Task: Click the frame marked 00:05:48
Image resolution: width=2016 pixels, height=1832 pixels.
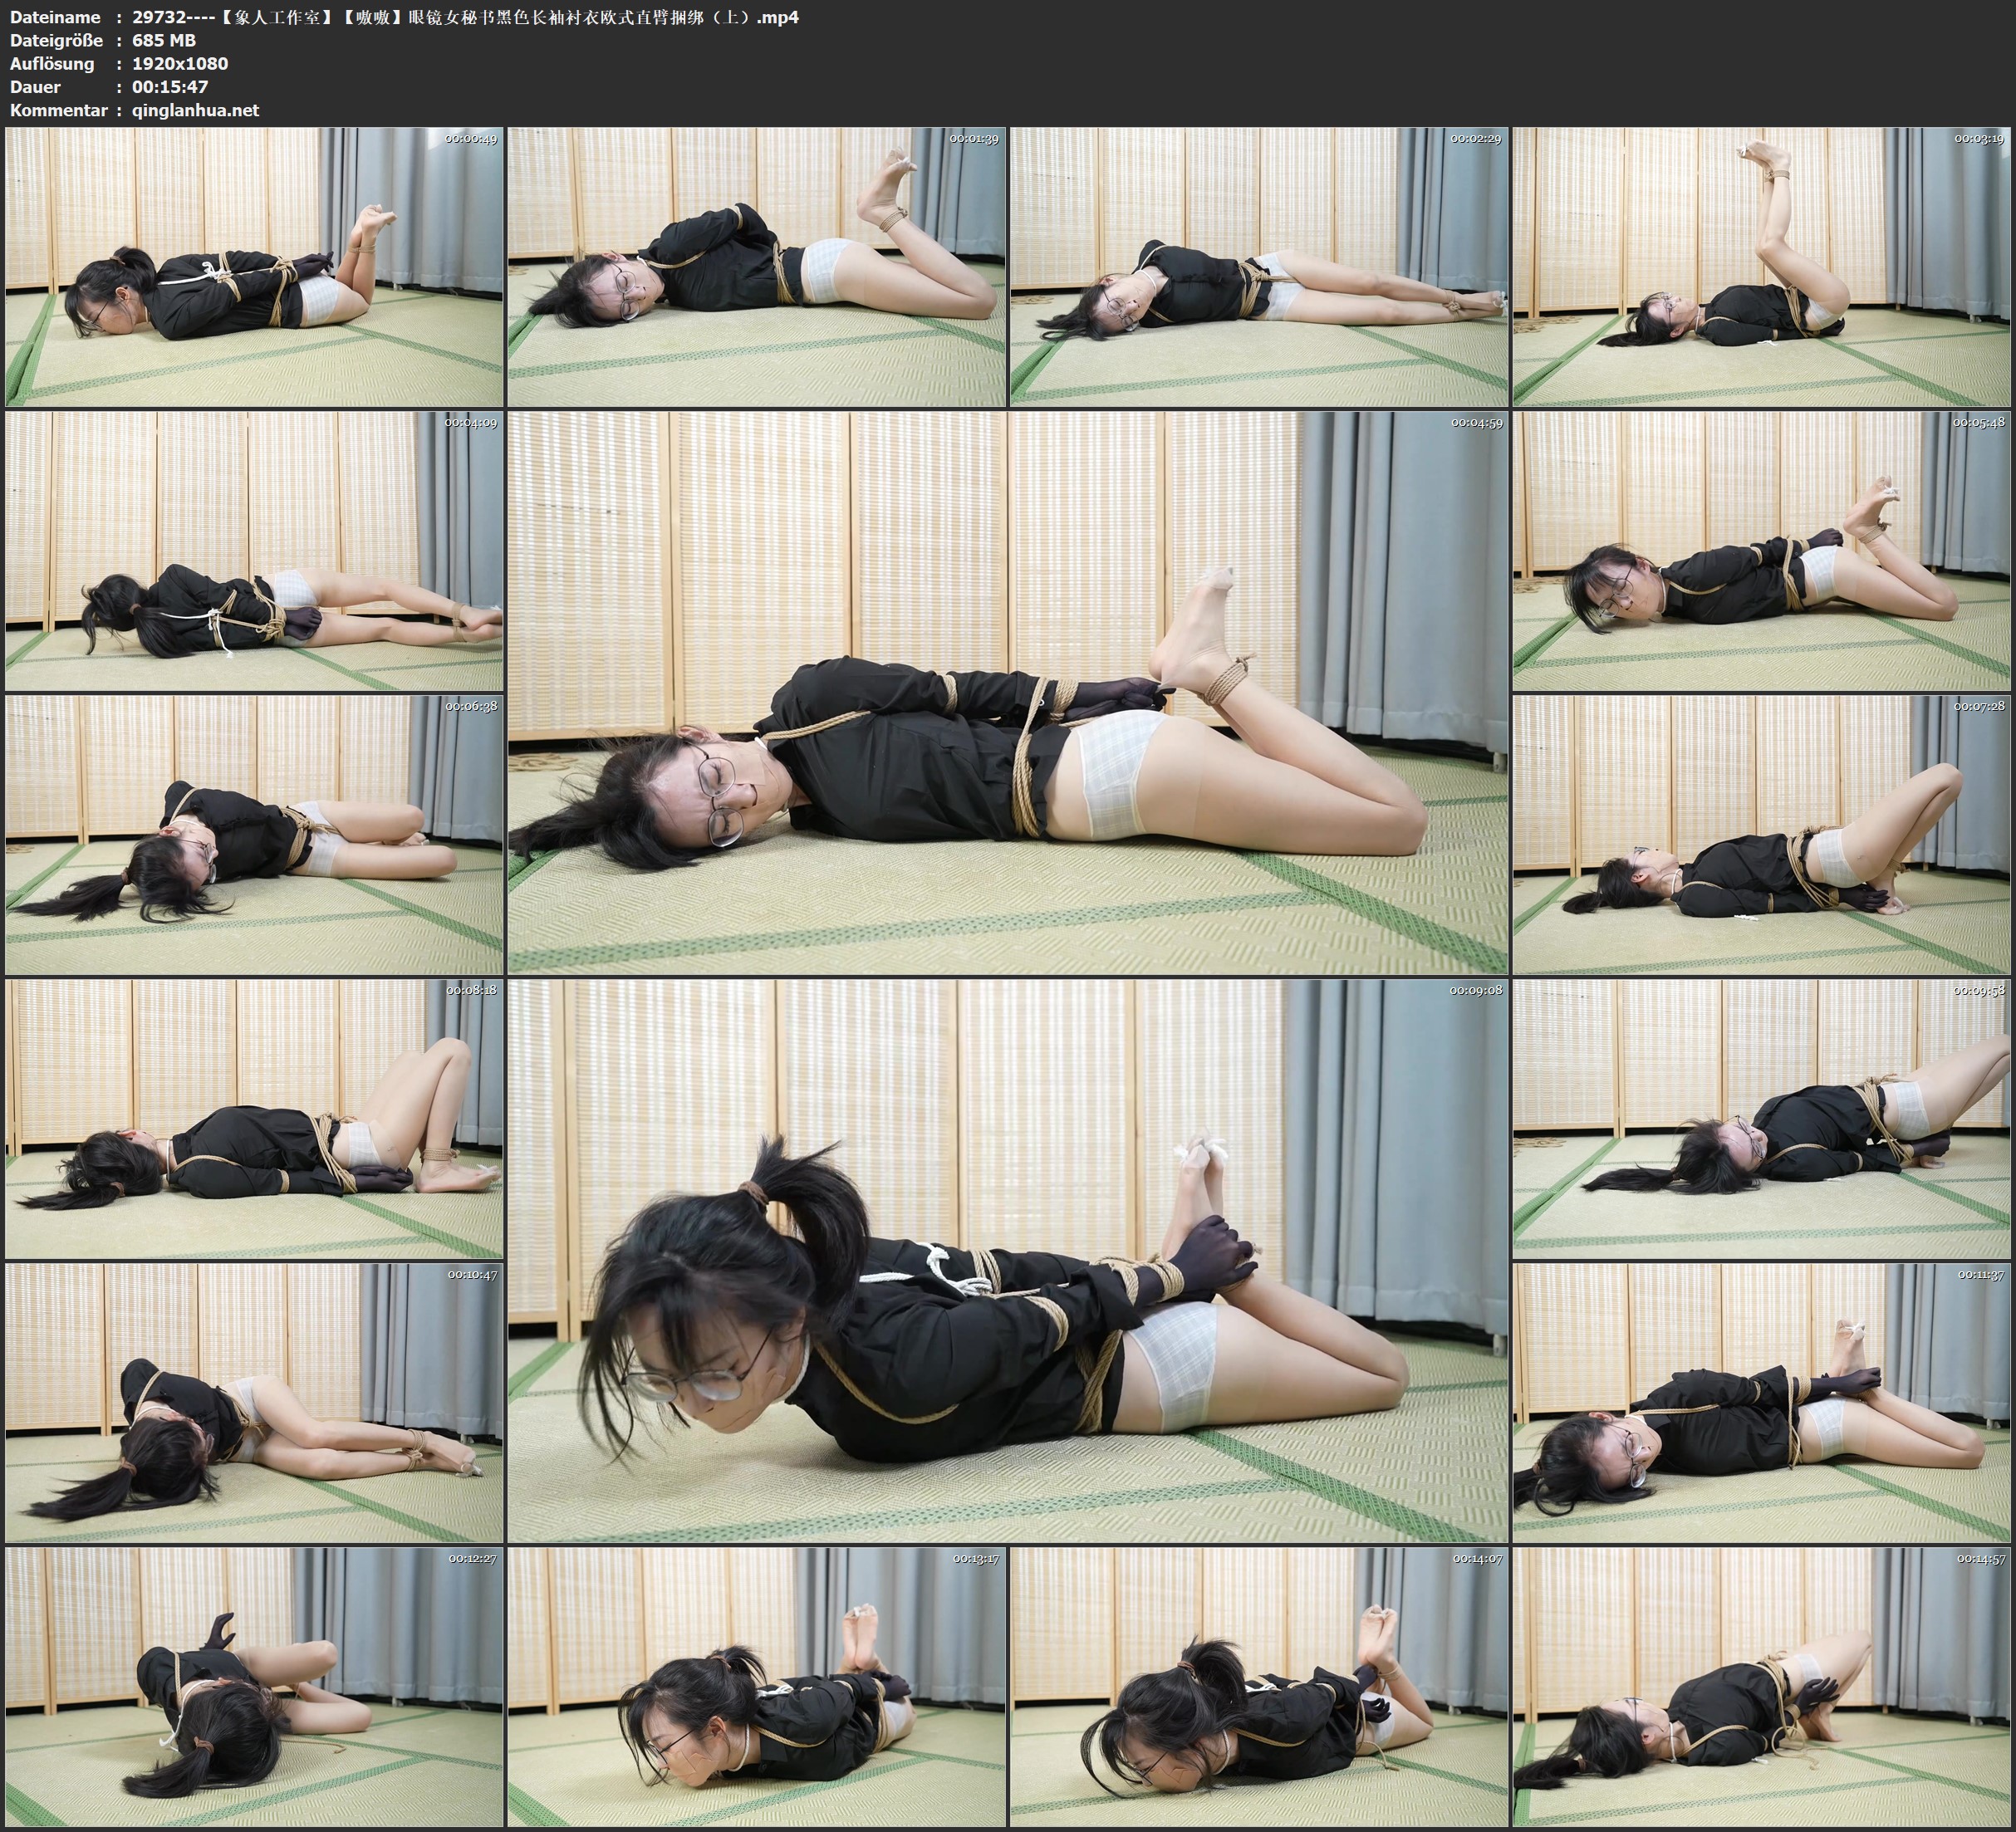Action: (1762, 550)
